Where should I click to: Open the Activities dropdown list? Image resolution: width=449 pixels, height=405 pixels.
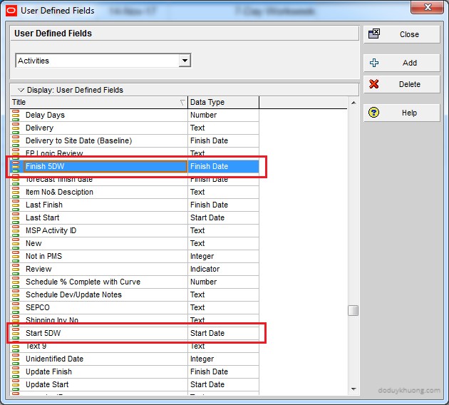185,61
